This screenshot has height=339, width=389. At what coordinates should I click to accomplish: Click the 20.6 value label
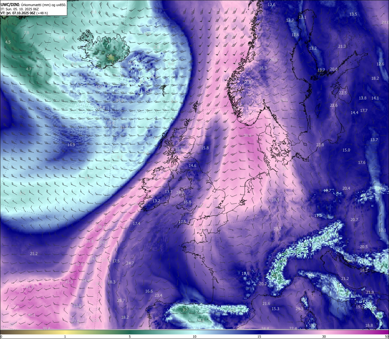pyautogui.click(x=334, y=69)
